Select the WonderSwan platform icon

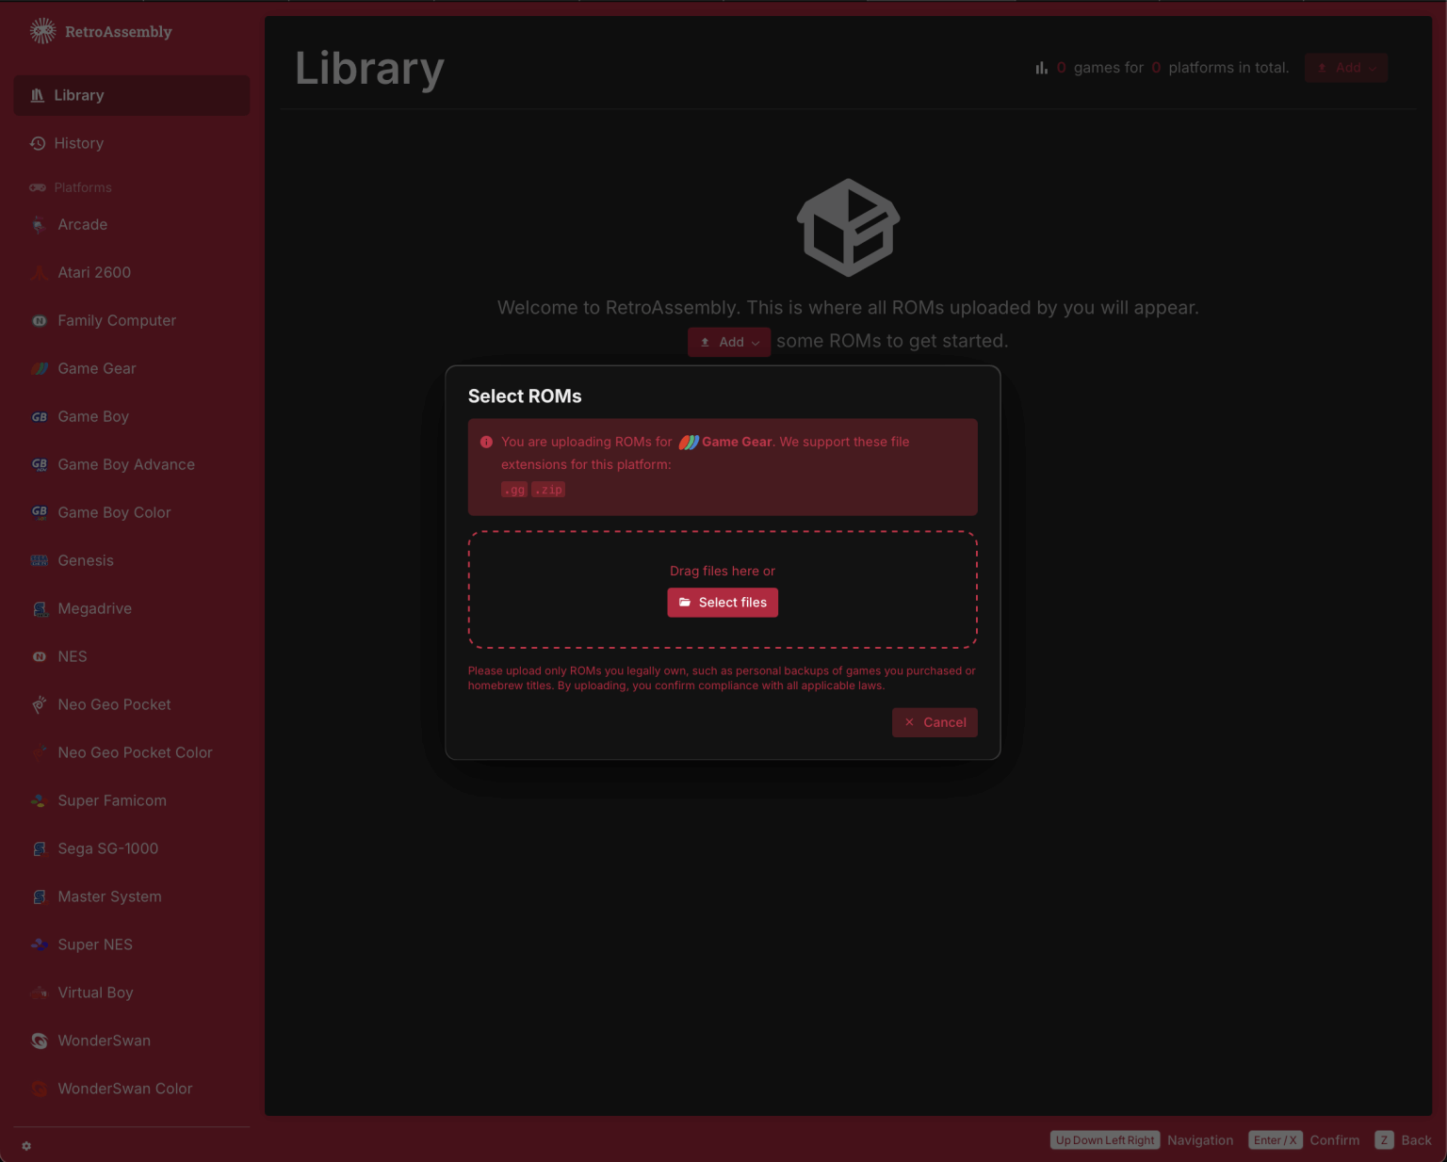click(40, 1041)
